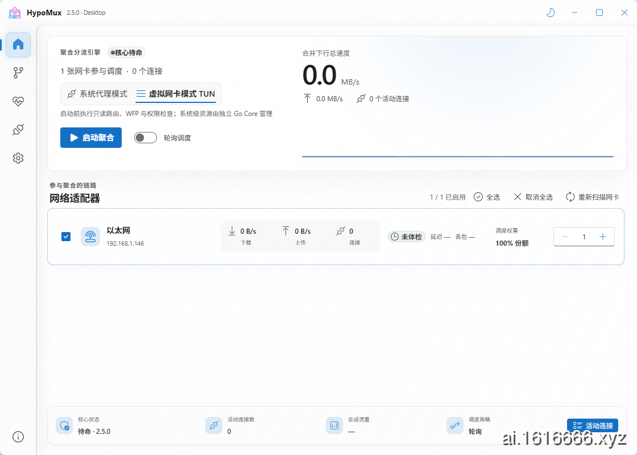The width and height of the screenshot is (637, 455).
Task: Decrease 以太网 weight with the minus button
Action: [565, 237]
